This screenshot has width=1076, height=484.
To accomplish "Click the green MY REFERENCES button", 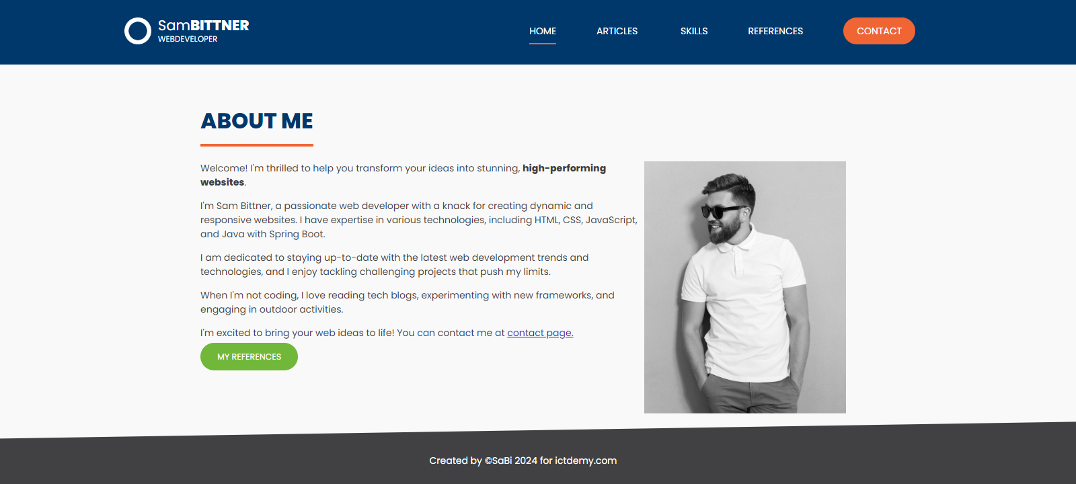I will point(249,356).
